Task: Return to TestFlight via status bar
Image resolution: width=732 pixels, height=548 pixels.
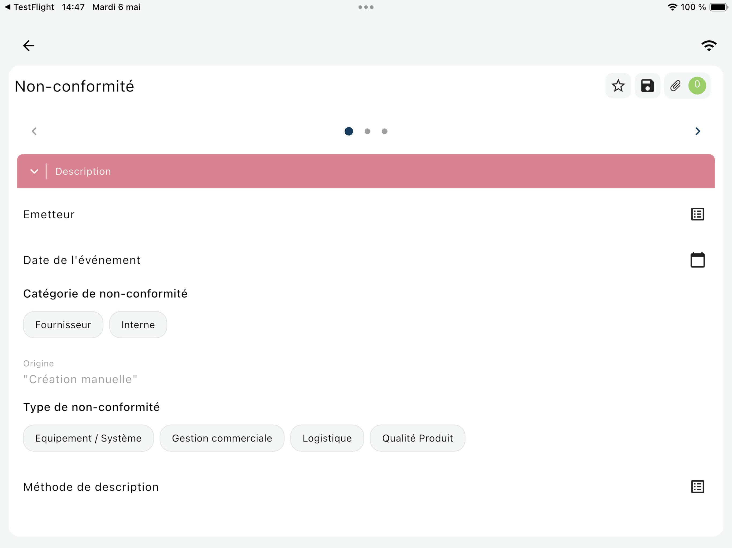Action: point(29,7)
